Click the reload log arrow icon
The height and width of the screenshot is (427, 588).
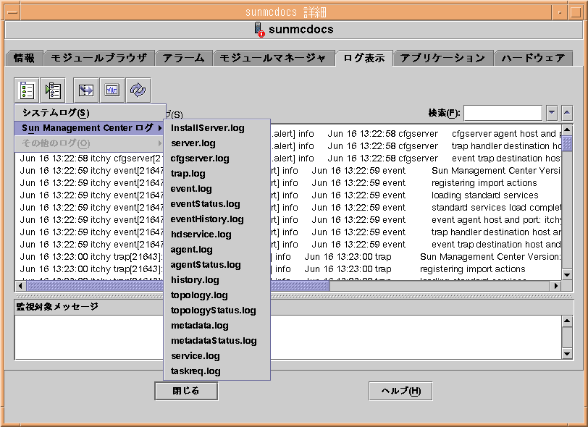click(x=86, y=90)
